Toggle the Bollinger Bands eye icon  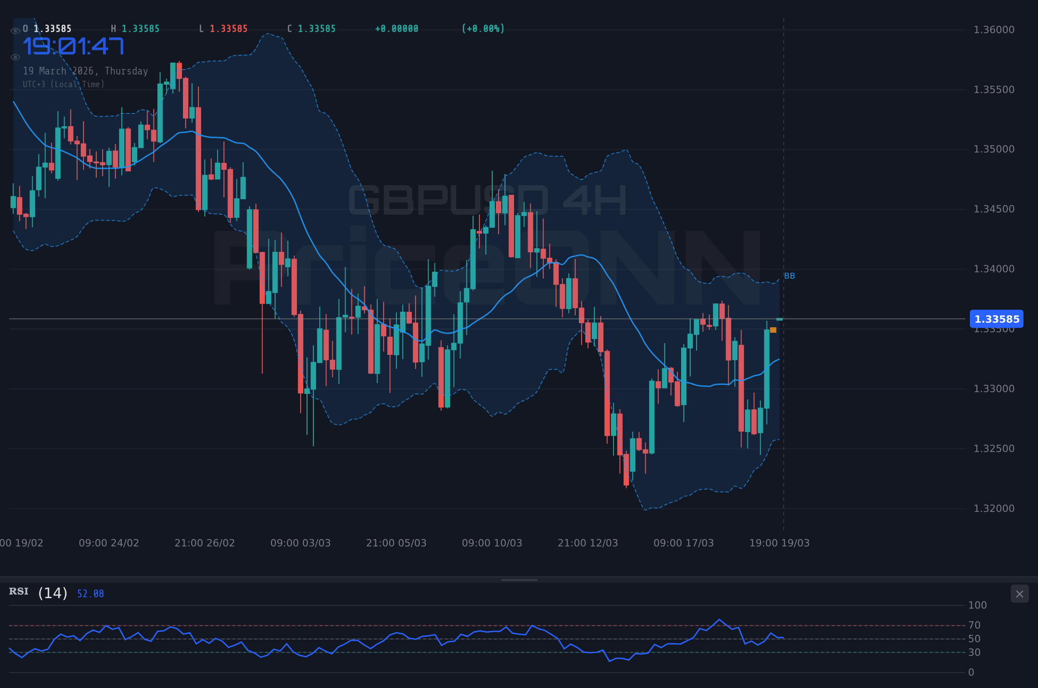(15, 57)
